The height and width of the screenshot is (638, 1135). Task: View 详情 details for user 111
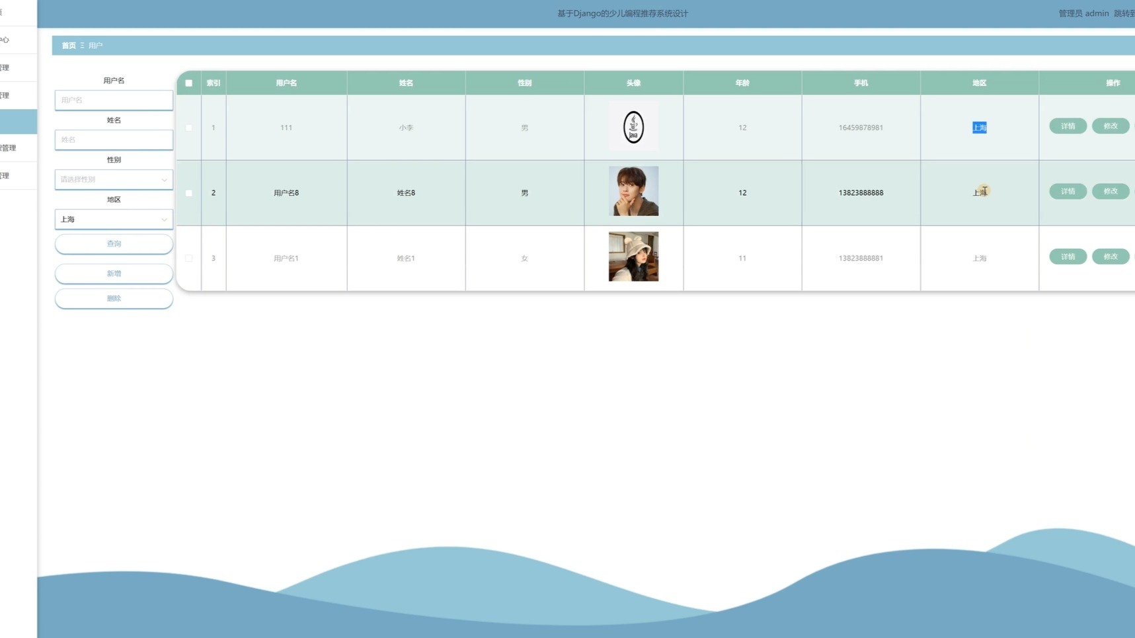pos(1068,126)
